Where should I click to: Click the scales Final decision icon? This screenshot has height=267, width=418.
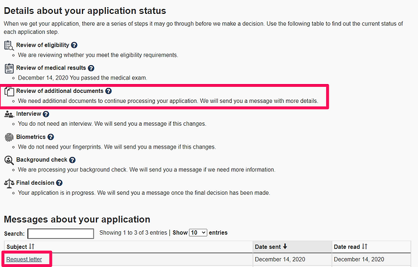9,183
